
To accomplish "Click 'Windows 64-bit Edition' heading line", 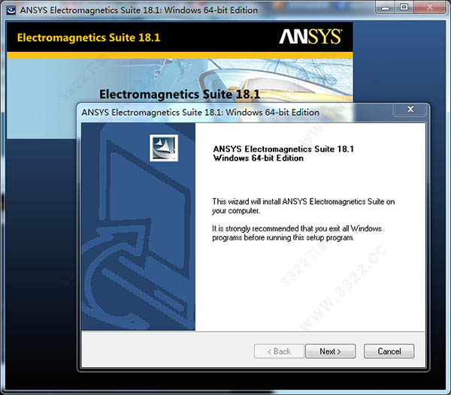I will click(x=259, y=158).
